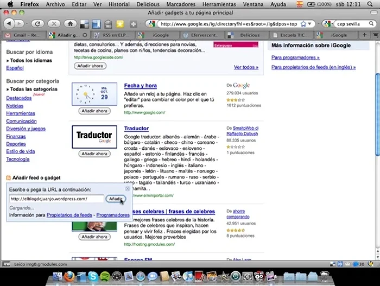Close the URL popup with X icon
The image size is (380, 286).
(x=128, y=188)
